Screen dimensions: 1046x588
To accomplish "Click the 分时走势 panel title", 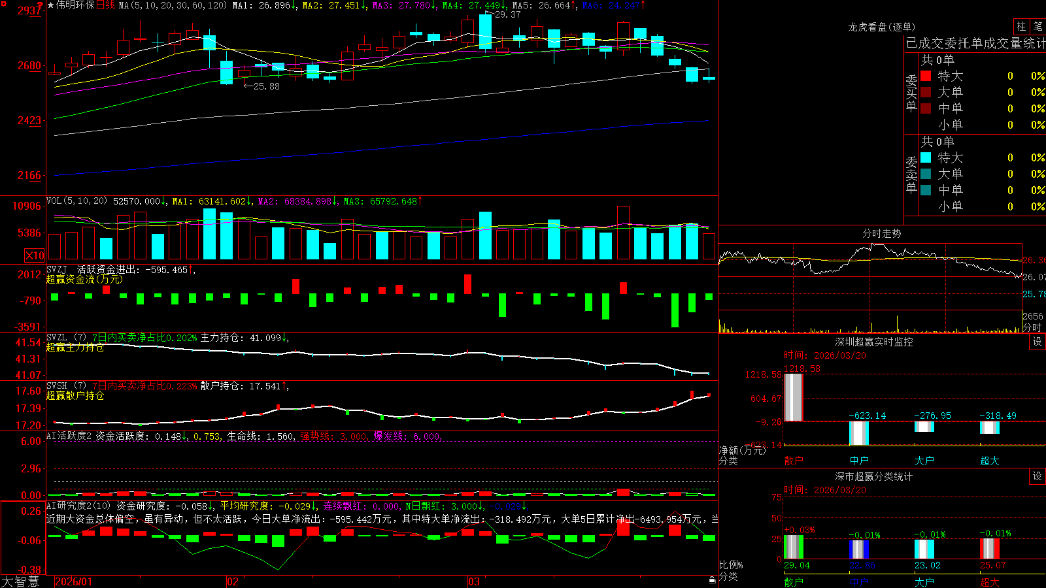I will (x=882, y=233).
